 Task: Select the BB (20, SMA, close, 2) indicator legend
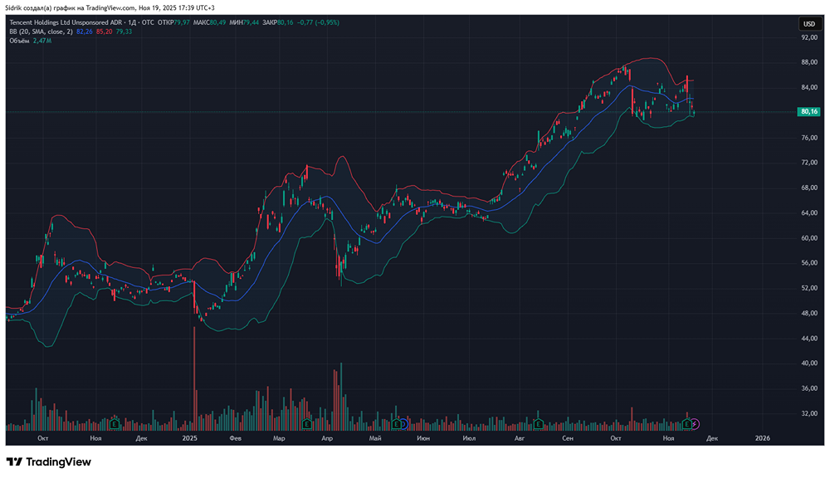39,31
